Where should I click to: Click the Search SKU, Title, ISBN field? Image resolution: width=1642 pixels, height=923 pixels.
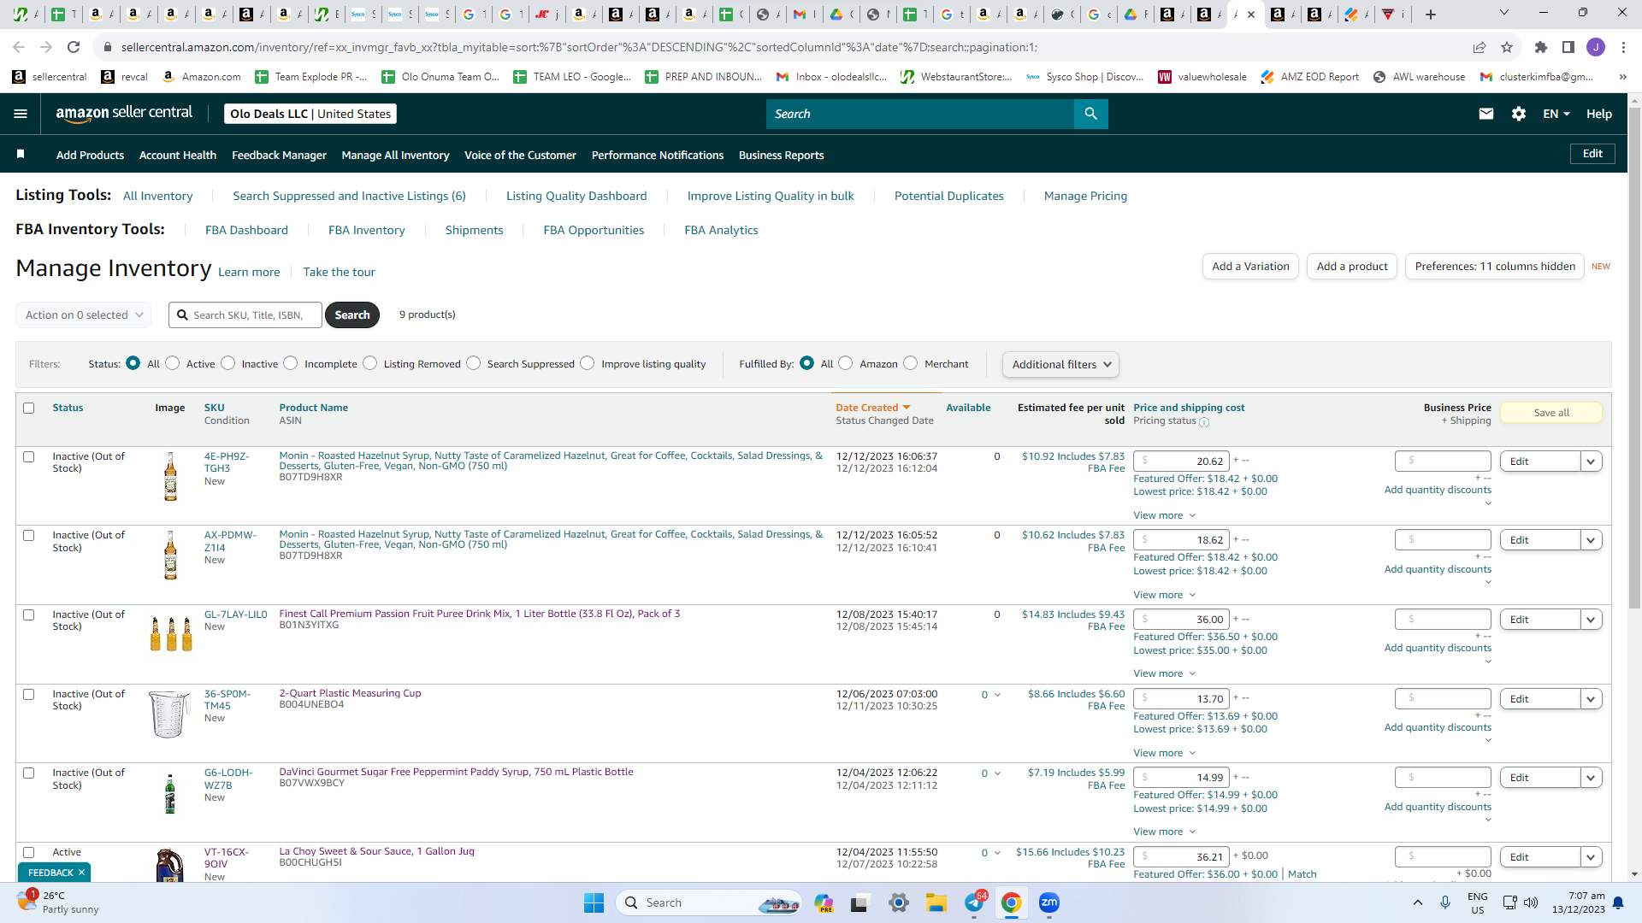pos(245,315)
